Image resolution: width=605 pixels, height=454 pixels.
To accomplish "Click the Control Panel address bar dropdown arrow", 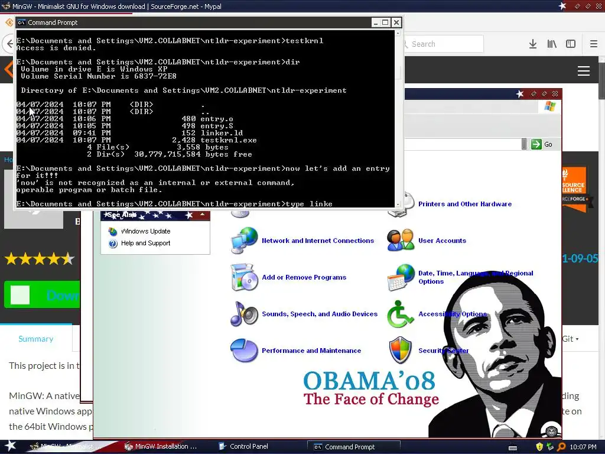I will point(524,144).
